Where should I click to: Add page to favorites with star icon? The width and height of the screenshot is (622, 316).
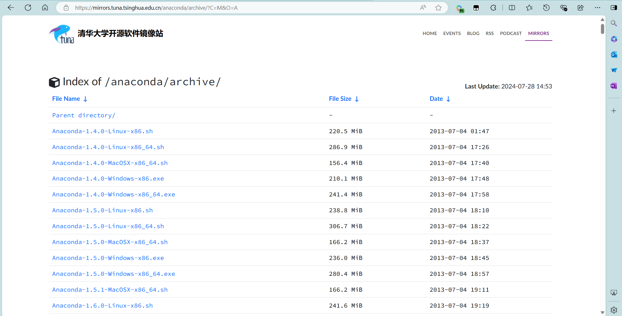pos(438,8)
